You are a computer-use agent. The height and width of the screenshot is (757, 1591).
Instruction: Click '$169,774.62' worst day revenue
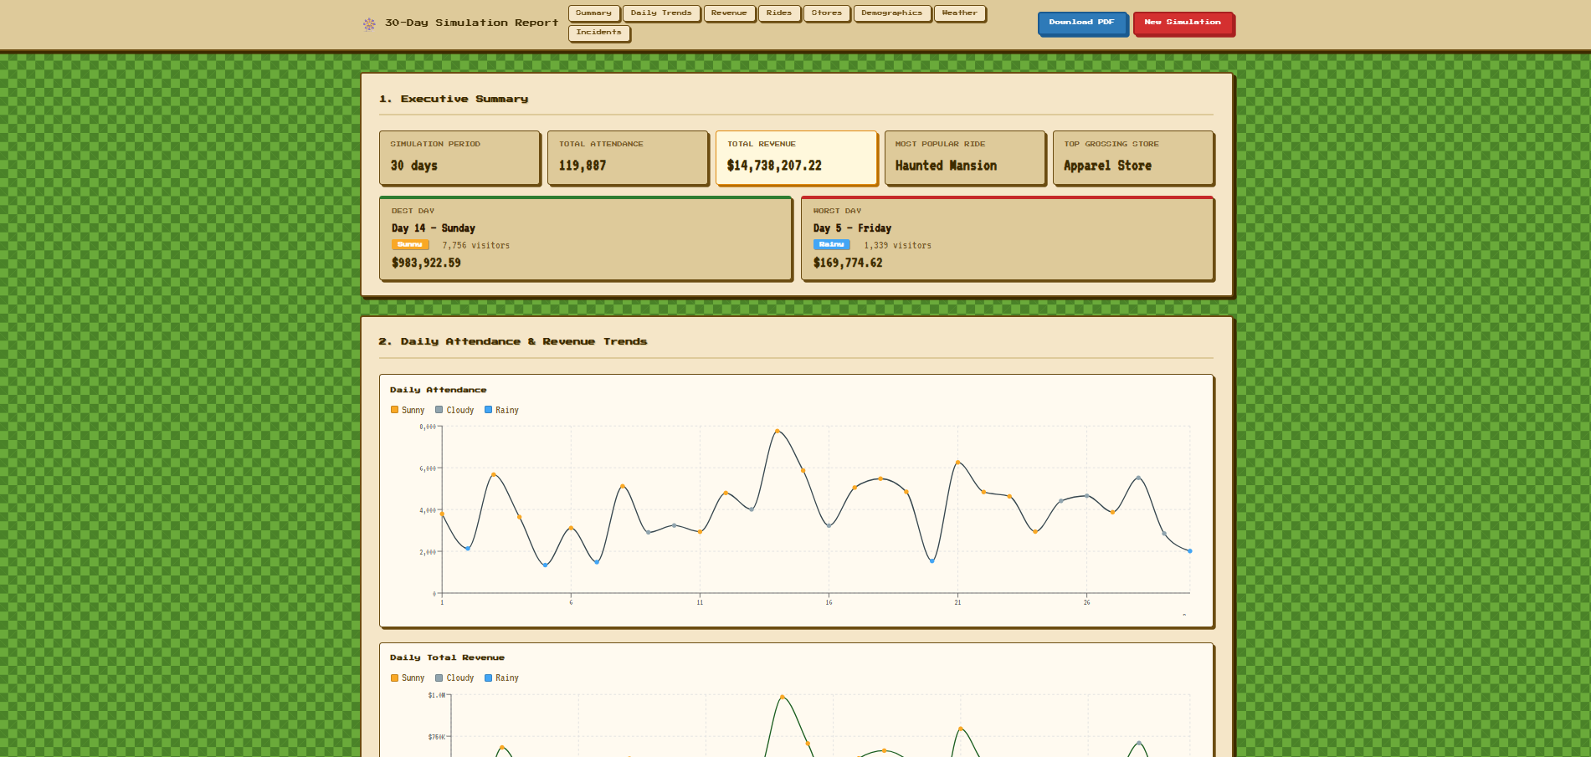[x=848, y=263]
